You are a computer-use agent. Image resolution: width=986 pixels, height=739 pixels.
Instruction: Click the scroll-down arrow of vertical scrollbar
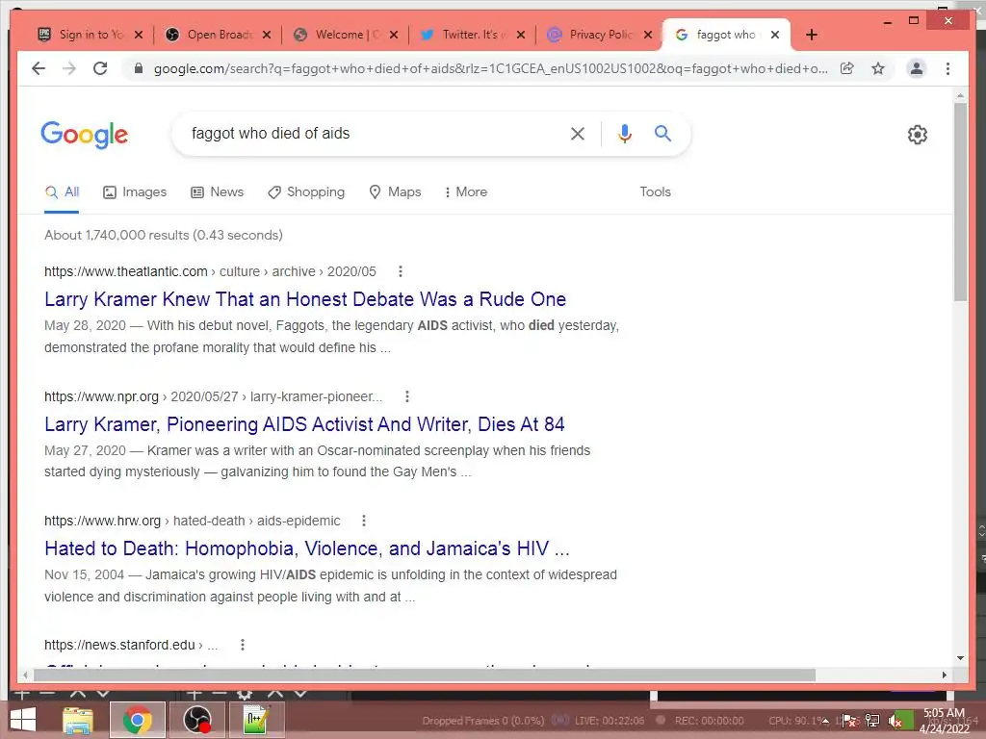pos(960,658)
